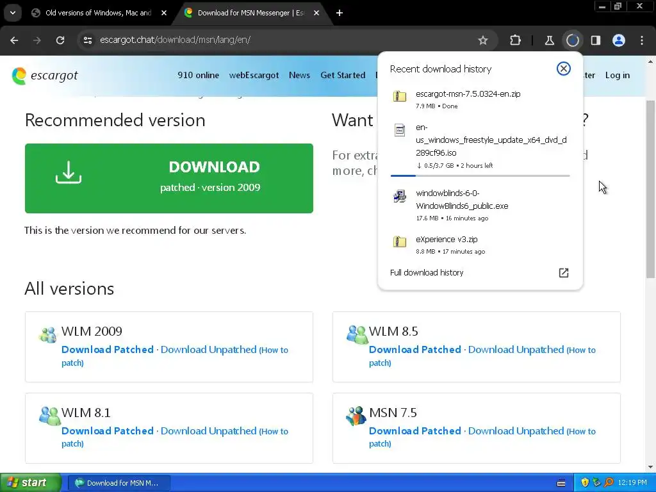Open the Chrome profile avatar
656x492 pixels.
tap(619, 40)
